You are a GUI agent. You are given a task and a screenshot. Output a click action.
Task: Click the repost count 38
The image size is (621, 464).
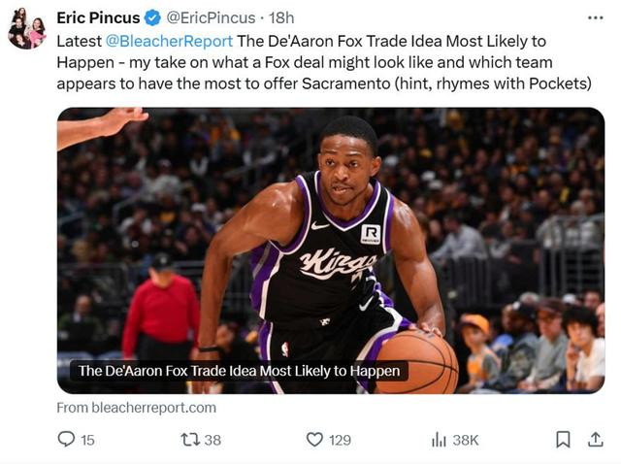coord(212,440)
